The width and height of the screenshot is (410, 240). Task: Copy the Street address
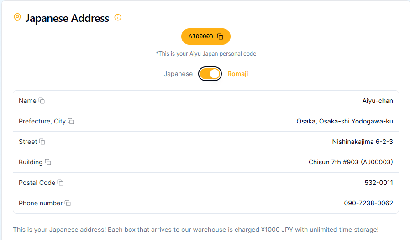[x=42, y=142]
